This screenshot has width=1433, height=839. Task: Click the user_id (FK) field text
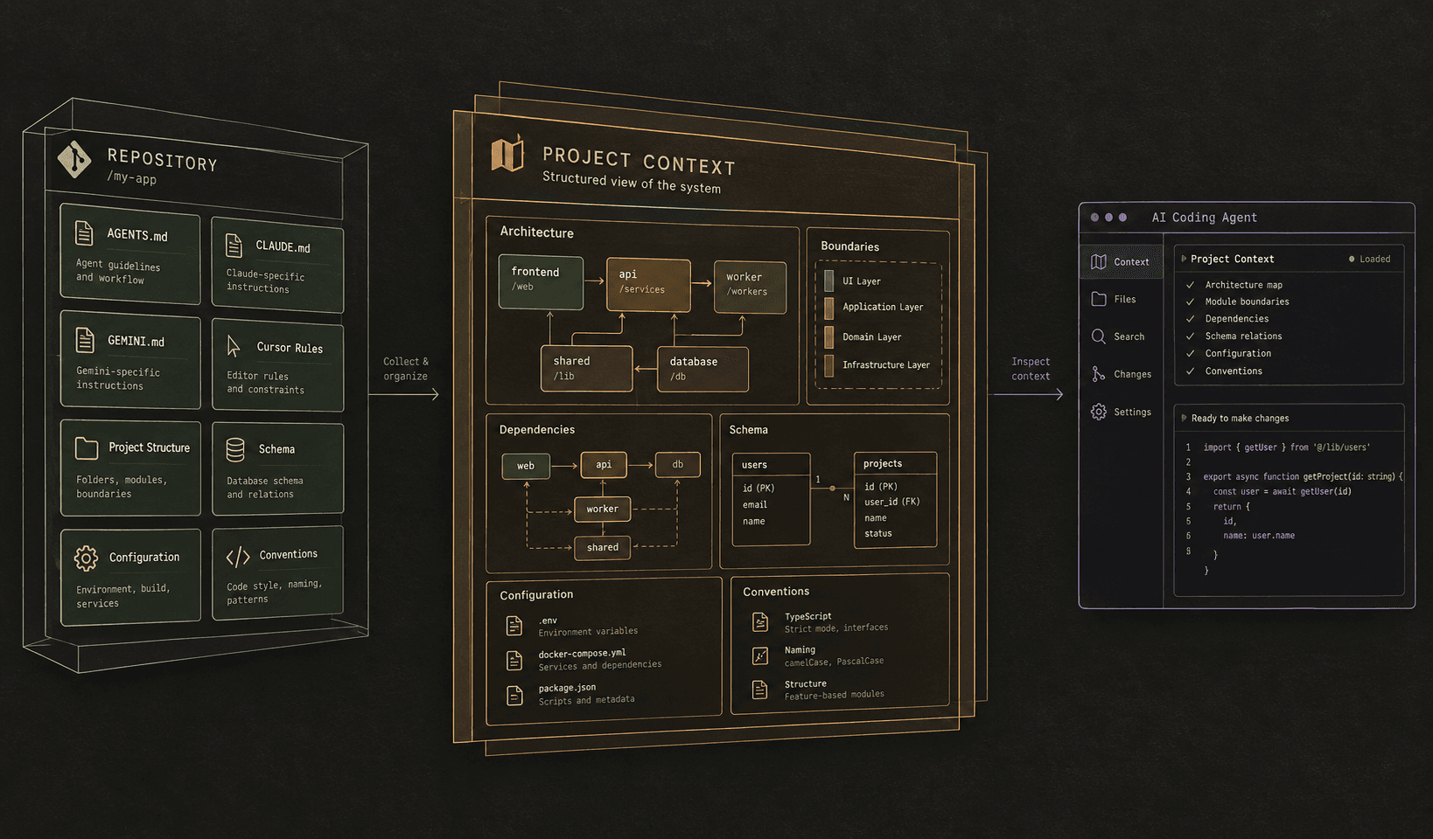pos(891,502)
